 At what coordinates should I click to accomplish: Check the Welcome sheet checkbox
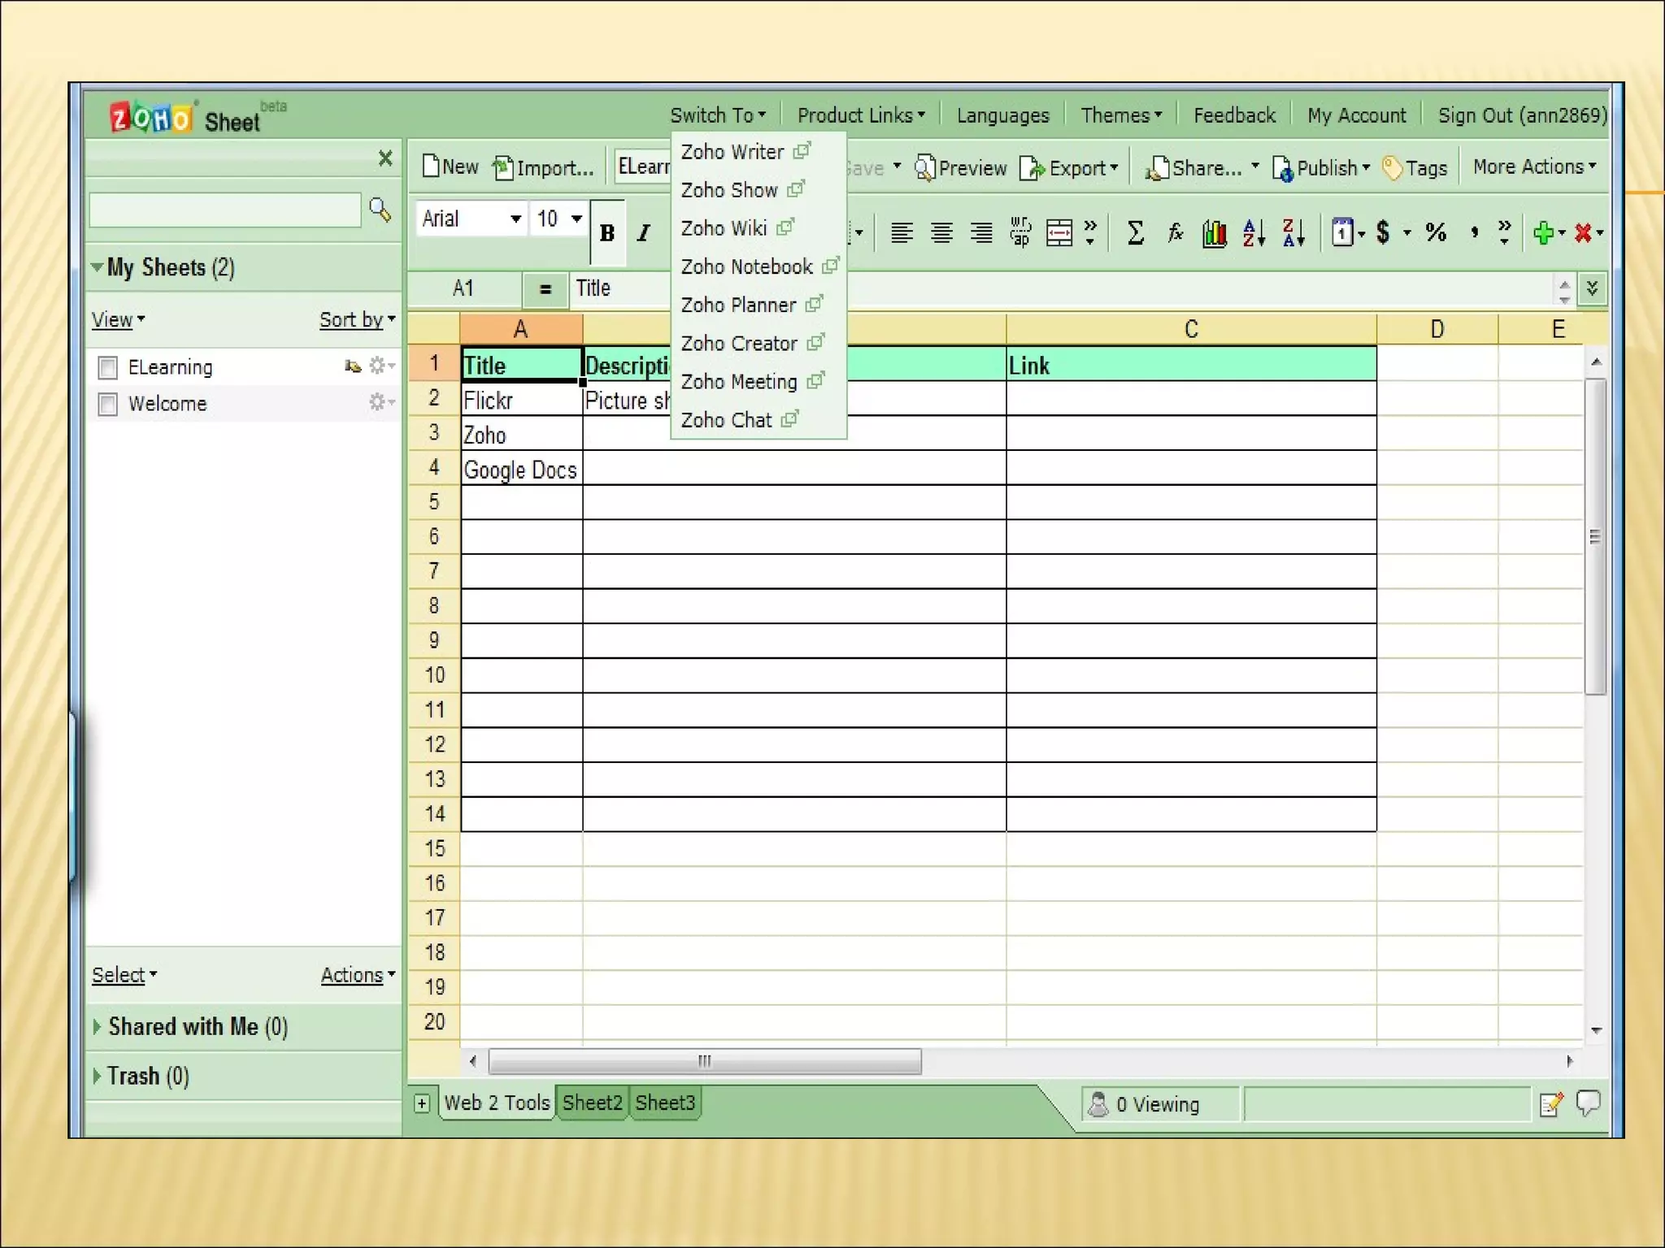point(107,404)
